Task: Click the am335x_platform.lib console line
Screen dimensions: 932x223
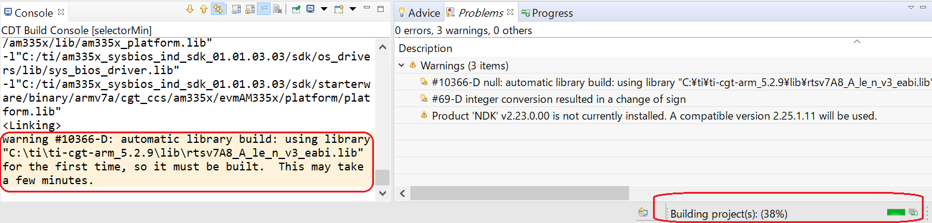Action: click(108, 44)
